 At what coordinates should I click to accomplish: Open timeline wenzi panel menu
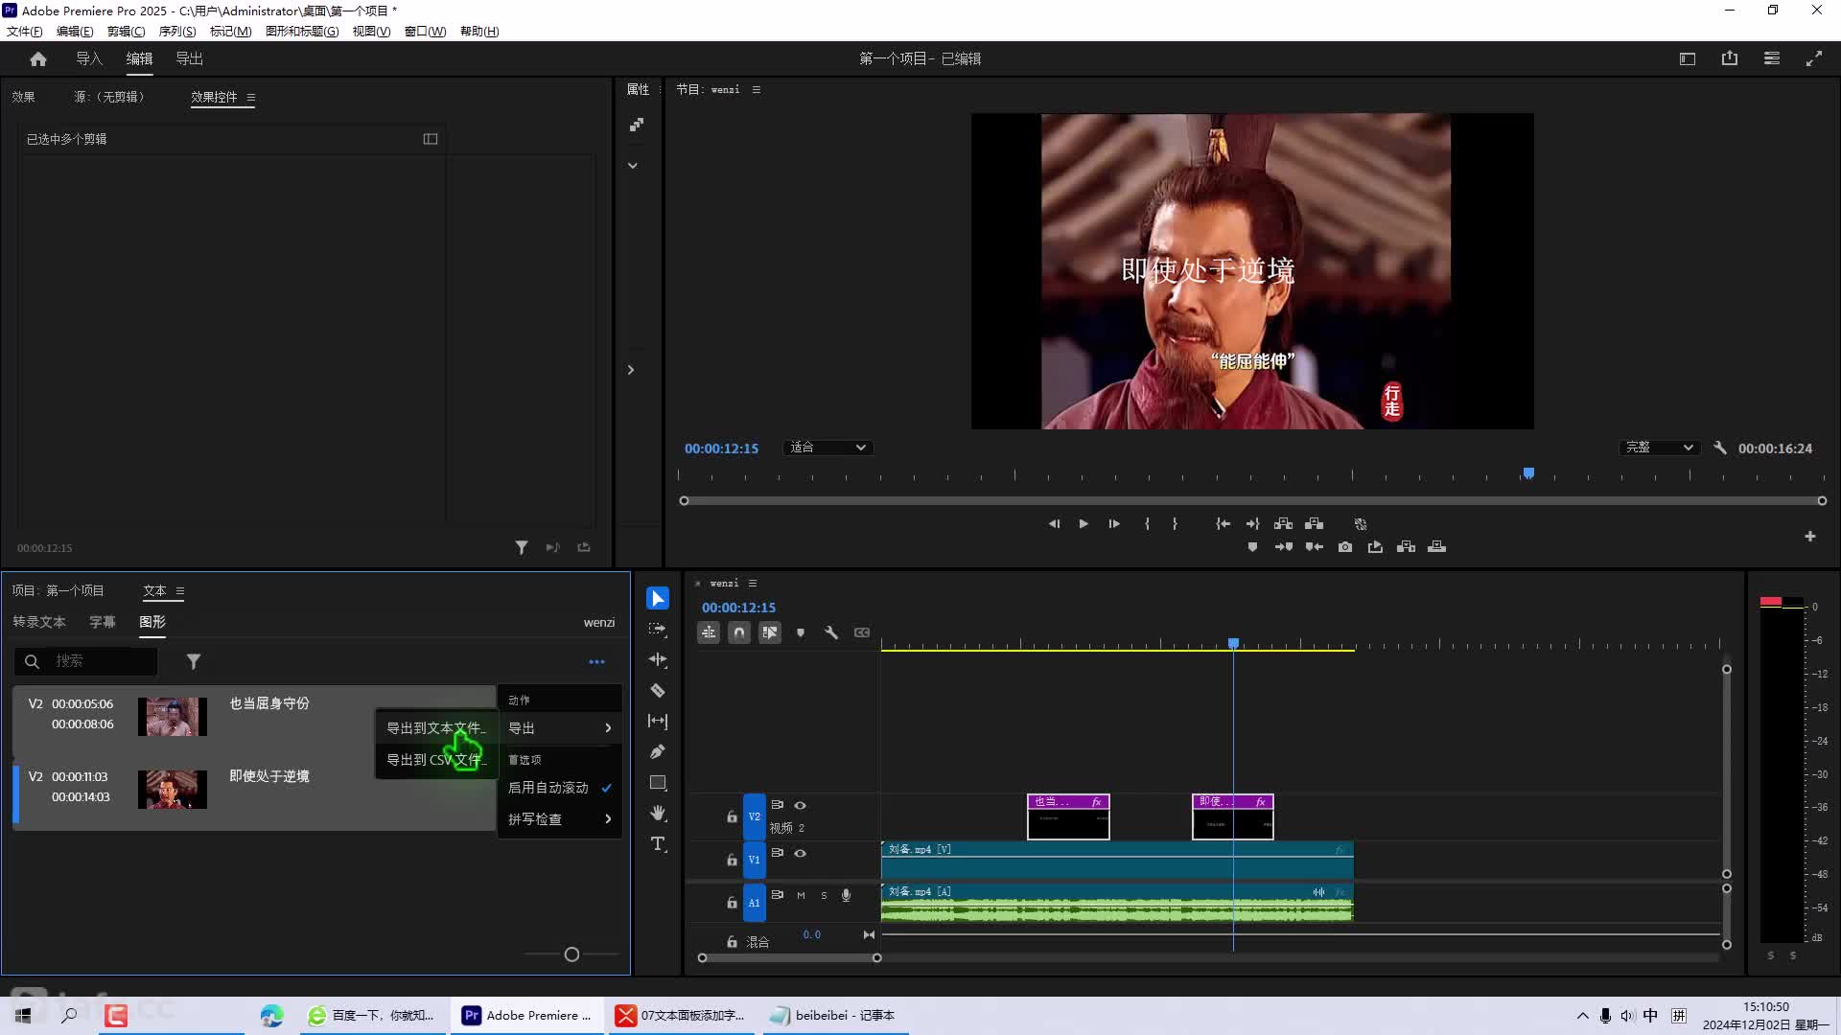753,584
